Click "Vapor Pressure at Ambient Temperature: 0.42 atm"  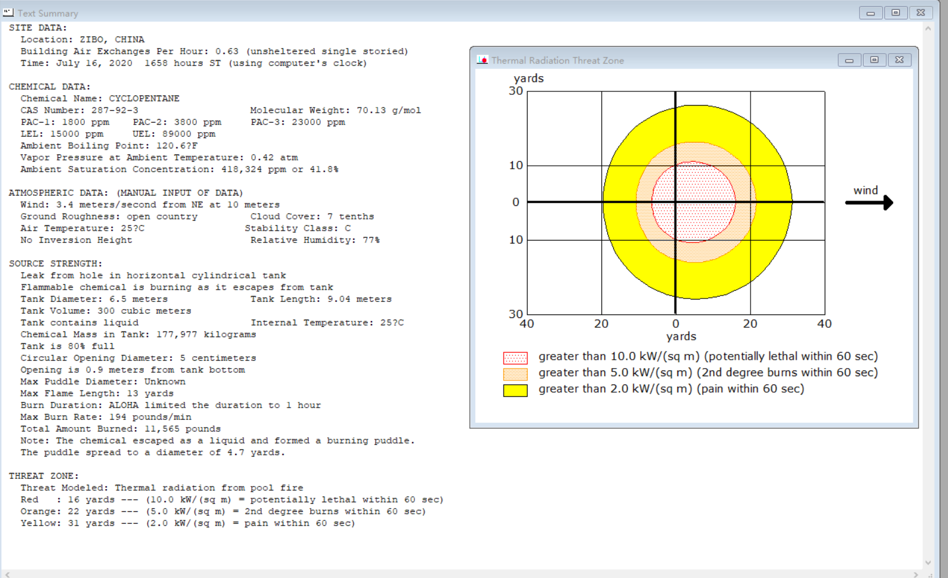click(159, 157)
